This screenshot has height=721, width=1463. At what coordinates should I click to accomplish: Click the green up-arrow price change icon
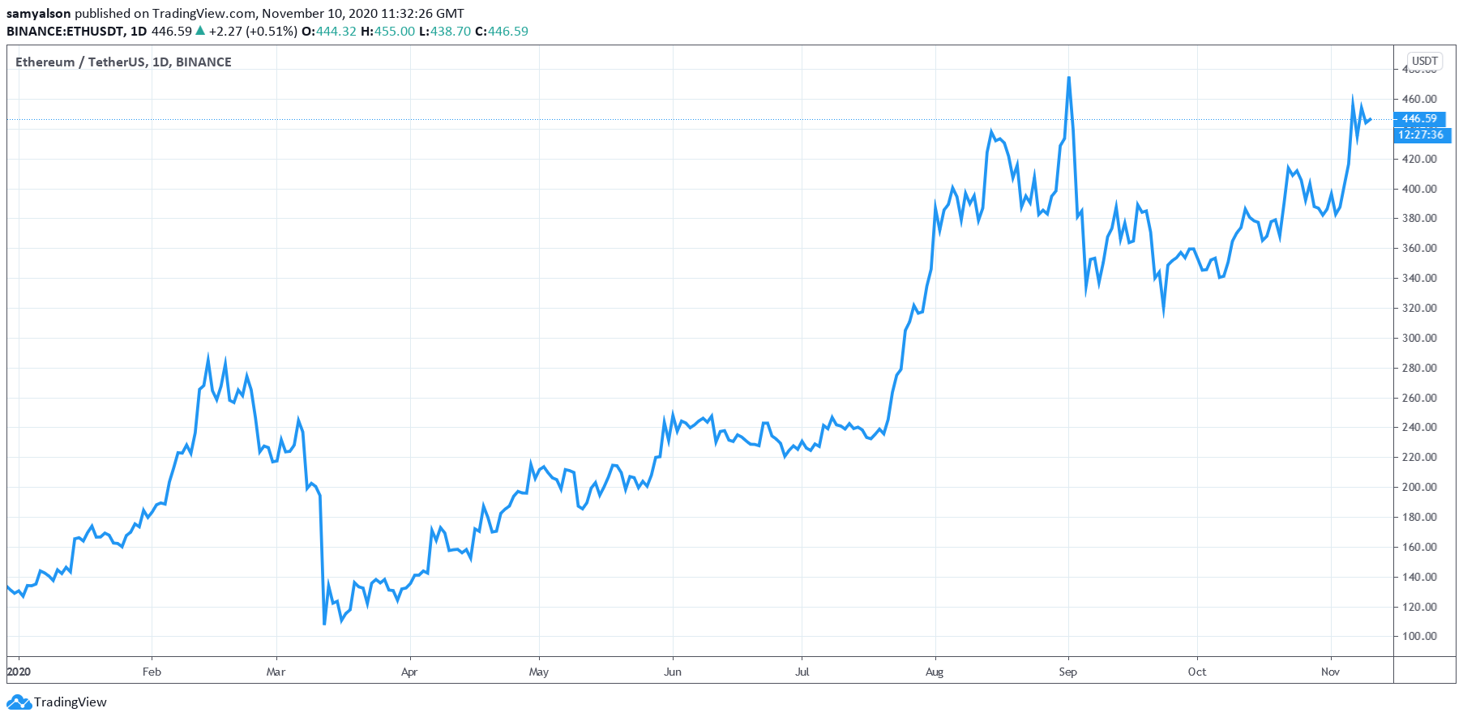click(200, 31)
